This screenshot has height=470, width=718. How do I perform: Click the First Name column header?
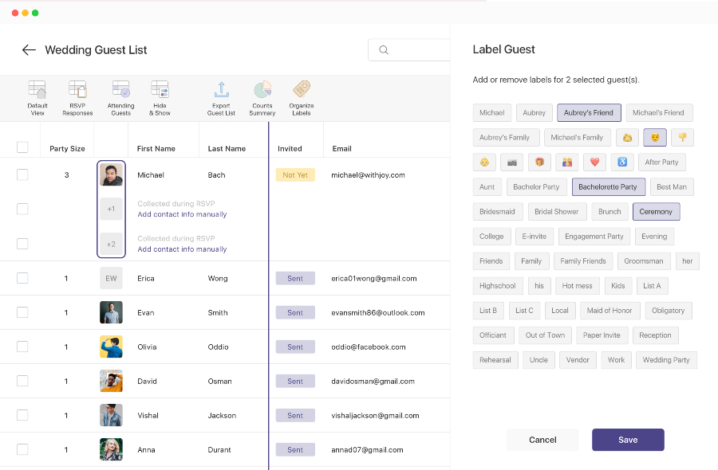(156, 149)
